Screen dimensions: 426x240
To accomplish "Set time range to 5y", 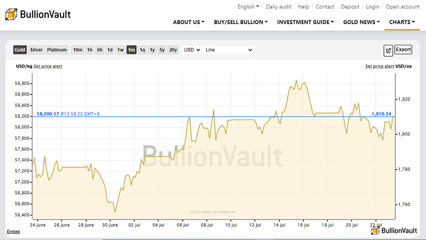I will (x=162, y=50).
